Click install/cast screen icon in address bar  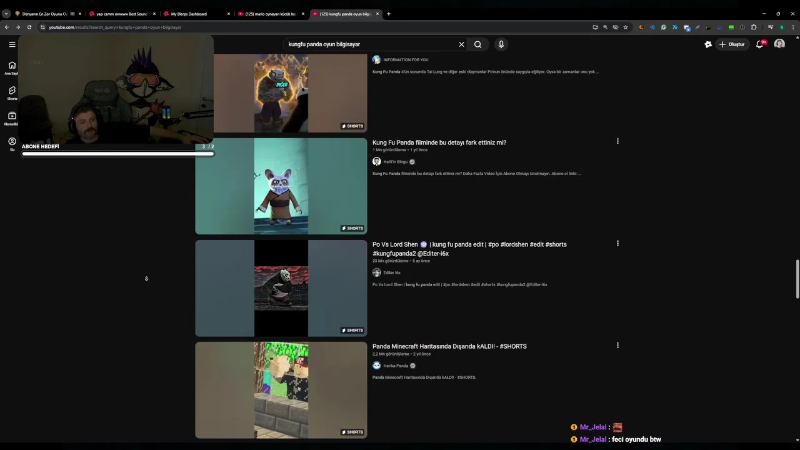595,27
